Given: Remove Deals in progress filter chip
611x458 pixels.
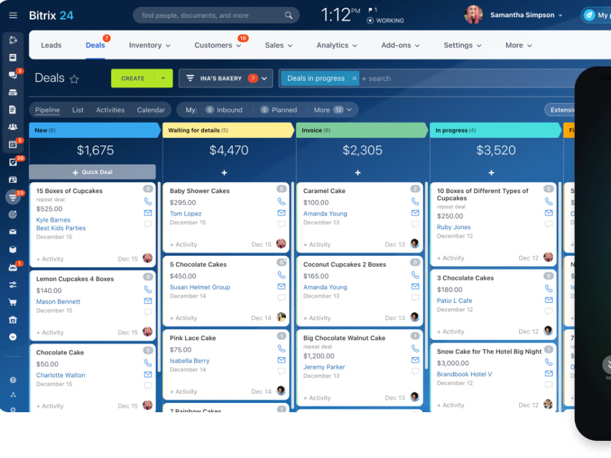Looking at the screenshot, I should (354, 78).
